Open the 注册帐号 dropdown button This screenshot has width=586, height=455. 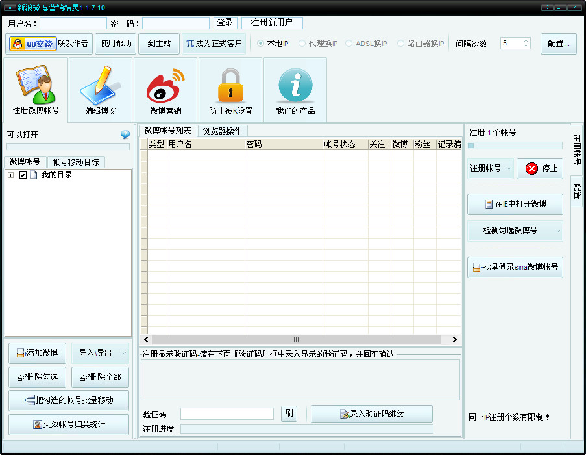(x=491, y=168)
